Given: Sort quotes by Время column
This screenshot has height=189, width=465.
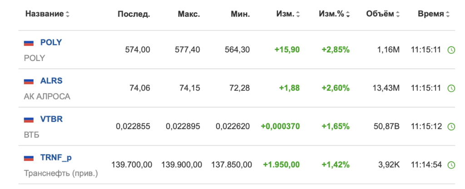Looking at the screenshot, I should click(434, 14).
